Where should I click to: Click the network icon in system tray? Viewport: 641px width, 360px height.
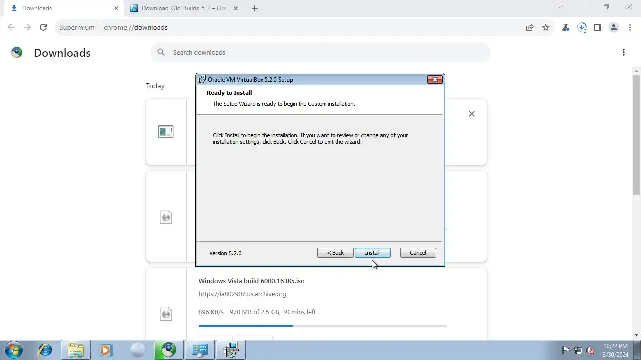tap(578, 350)
